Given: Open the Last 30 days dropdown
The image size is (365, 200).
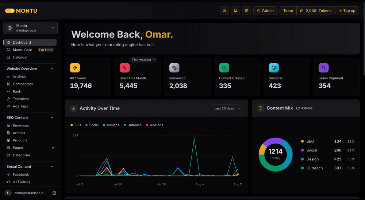Looking at the screenshot, I should pos(227,108).
